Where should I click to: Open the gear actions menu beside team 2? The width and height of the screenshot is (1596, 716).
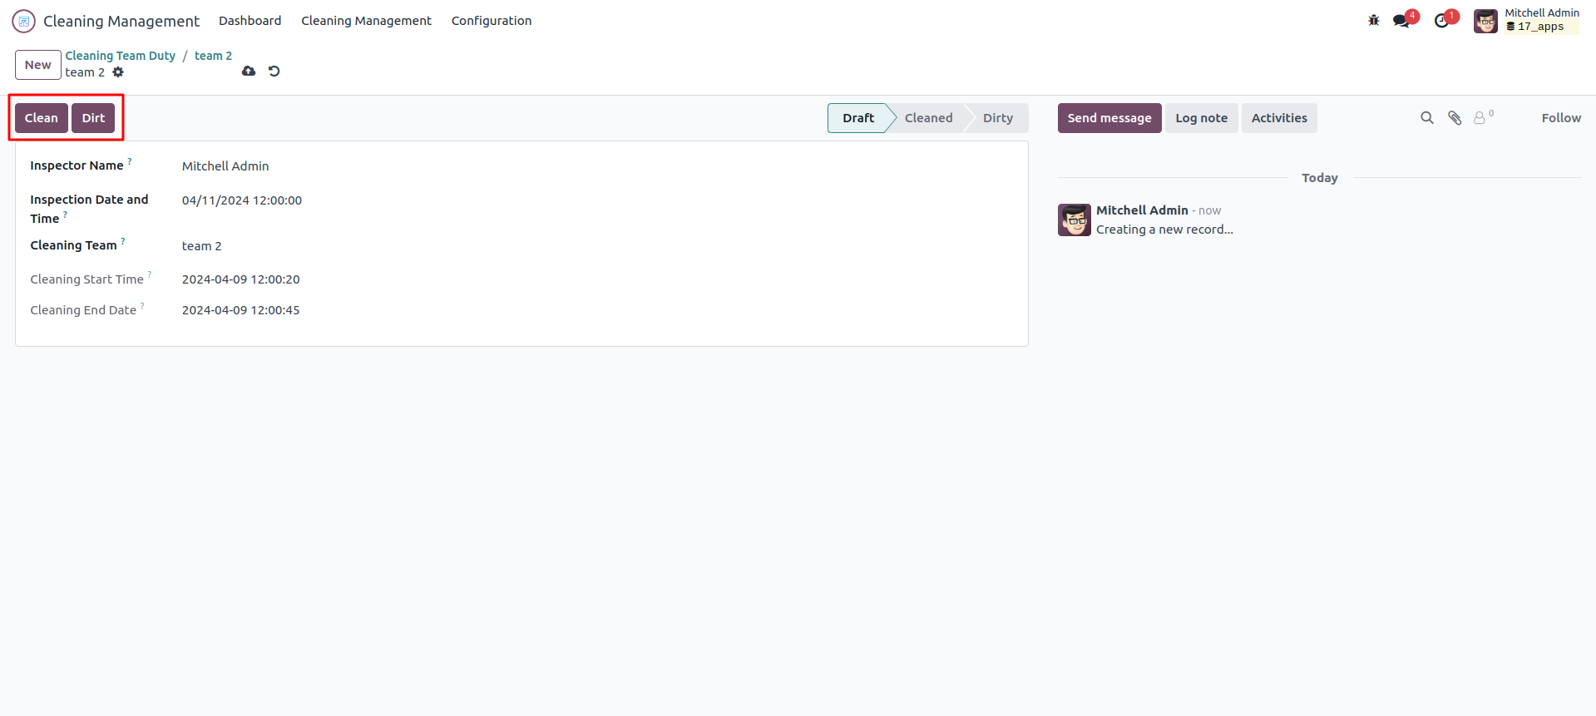[118, 72]
